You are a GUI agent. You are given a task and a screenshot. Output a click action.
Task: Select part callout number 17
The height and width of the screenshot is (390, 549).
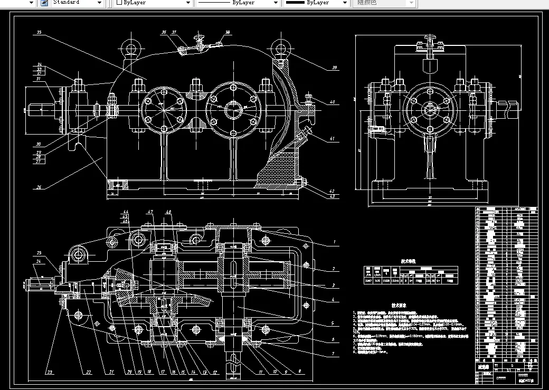(x=163, y=372)
